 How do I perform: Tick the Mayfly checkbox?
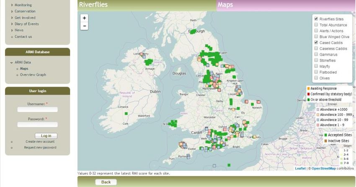(x=316, y=66)
